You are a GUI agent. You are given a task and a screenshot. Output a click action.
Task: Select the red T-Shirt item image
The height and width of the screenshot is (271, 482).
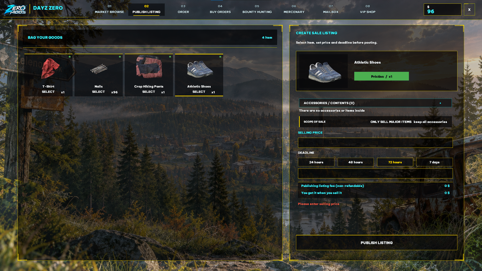point(50,68)
